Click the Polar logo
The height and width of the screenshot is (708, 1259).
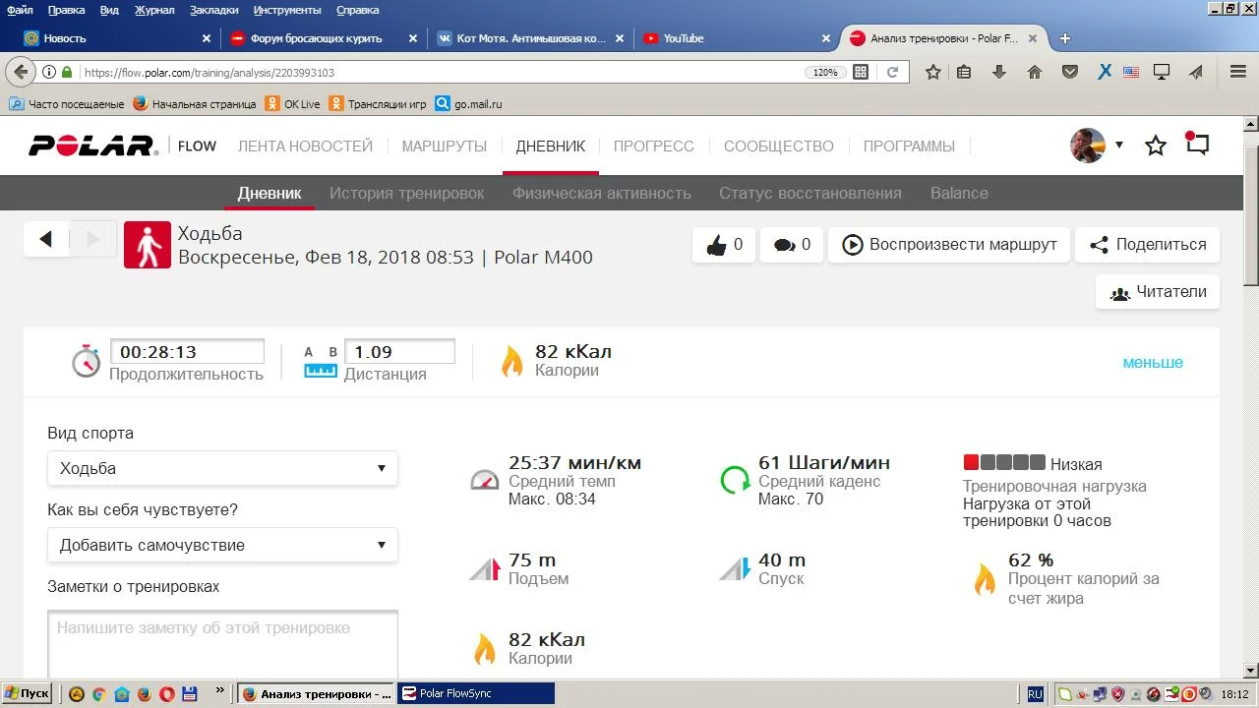(x=92, y=146)
